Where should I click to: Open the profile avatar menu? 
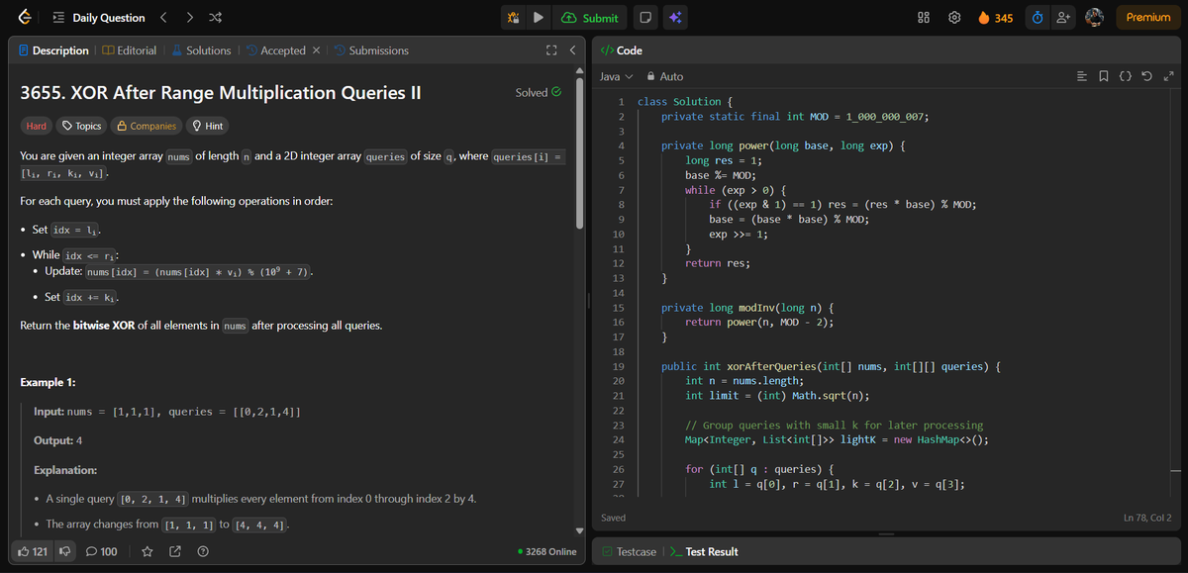tap(1094, 18)
